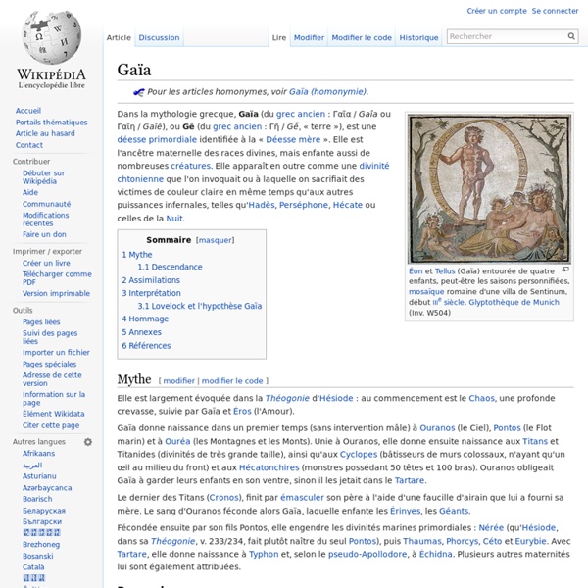Click Créer un compte link
This screenshot has height=588, width=588.
tap(497, 11)
